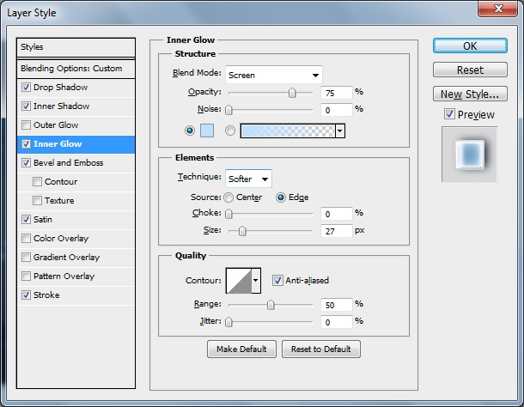
Task: Toggle the Preview checkbox
Action: coord(449,114)
